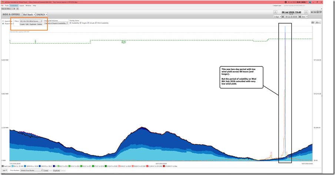Click the ez2view application logo icon
The image size is (335, 175).
pos(2,2)
